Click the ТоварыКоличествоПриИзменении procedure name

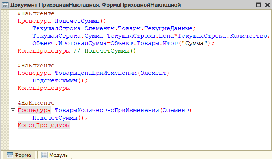(107, 111)
